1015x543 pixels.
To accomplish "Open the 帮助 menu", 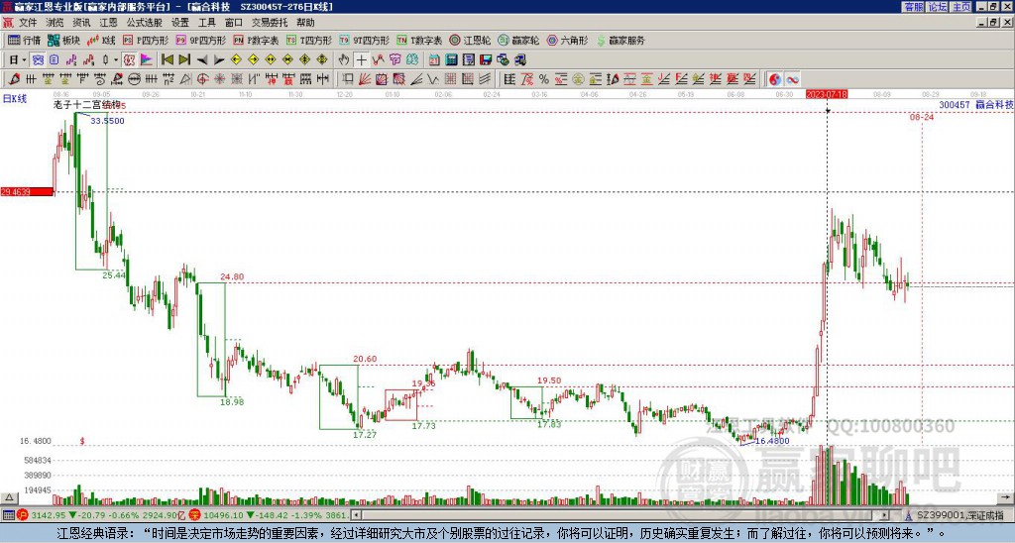I will click(305, 23).
